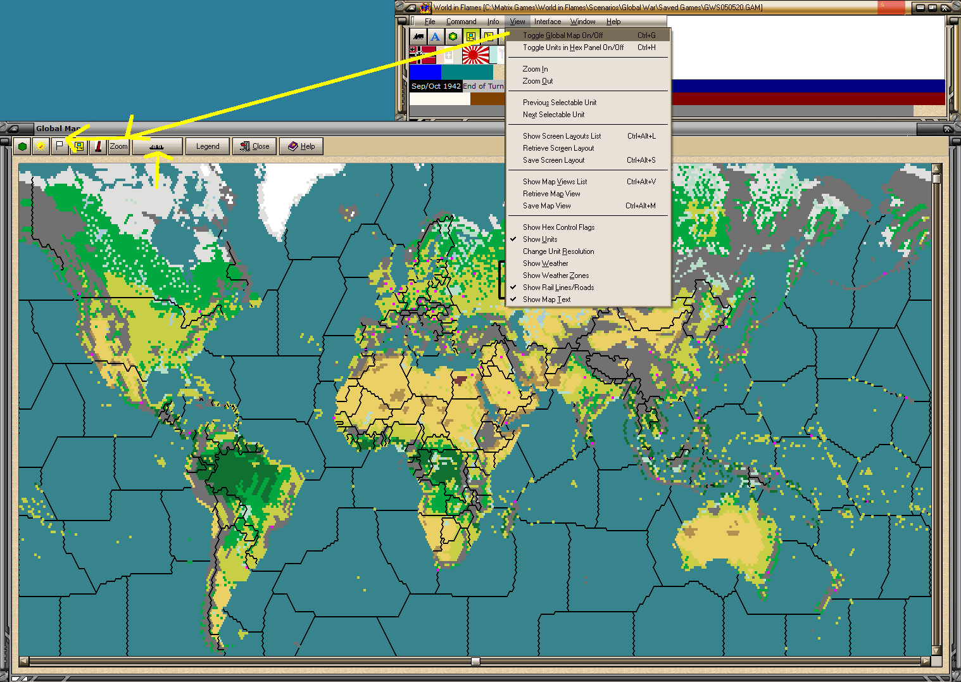Screen dimensions: 961x682
Task: Open the Interface menu
Action: click(548, 22)
